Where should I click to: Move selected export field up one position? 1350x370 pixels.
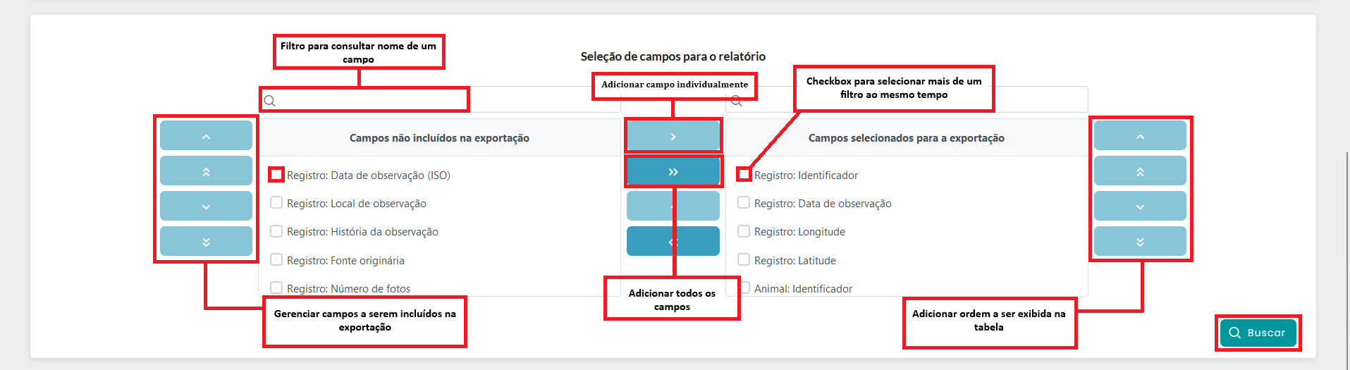tap(1140, 136)
